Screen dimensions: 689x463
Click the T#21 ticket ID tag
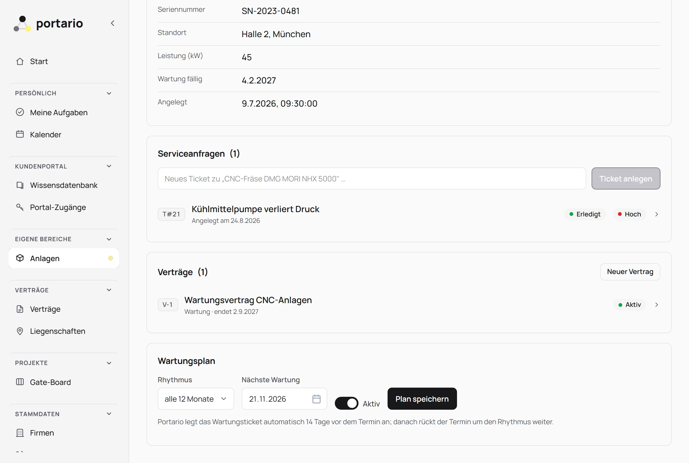[x=171, y=214]
